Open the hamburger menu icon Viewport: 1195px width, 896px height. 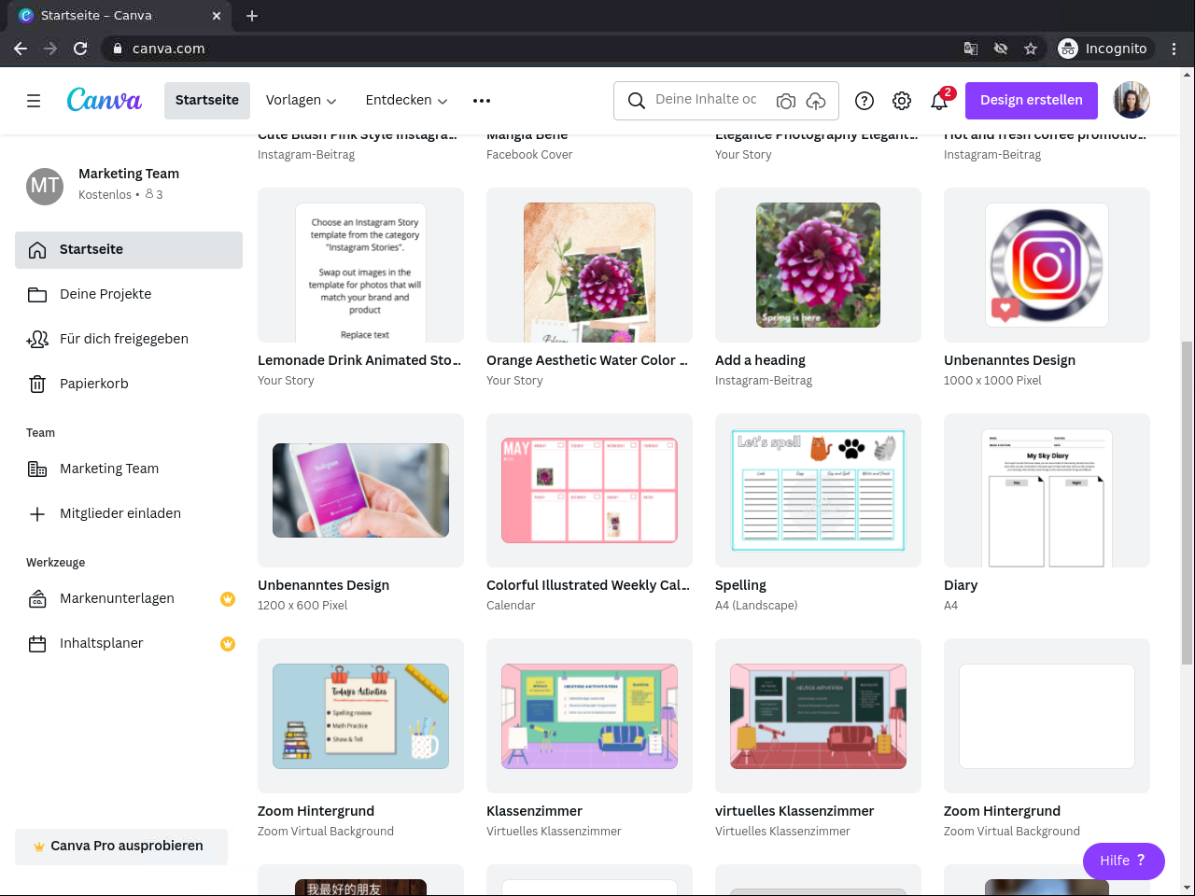[34, 101]
